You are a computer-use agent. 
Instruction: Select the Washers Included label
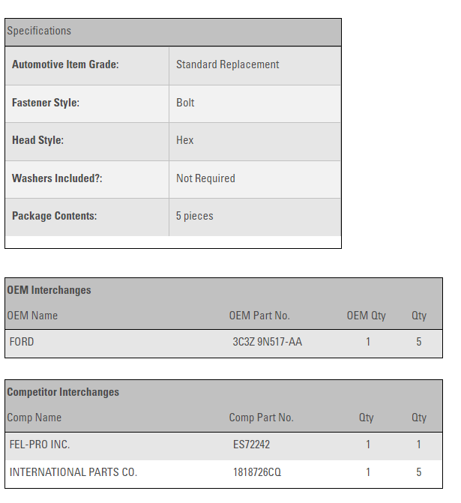[x=57, y=178]
